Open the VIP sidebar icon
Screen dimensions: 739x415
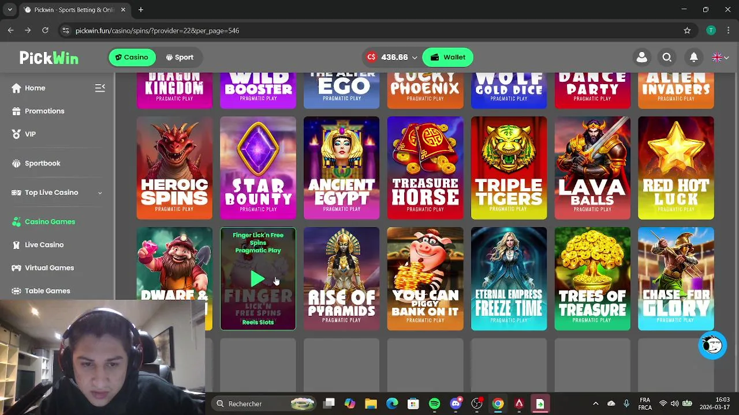pos(16,134)
